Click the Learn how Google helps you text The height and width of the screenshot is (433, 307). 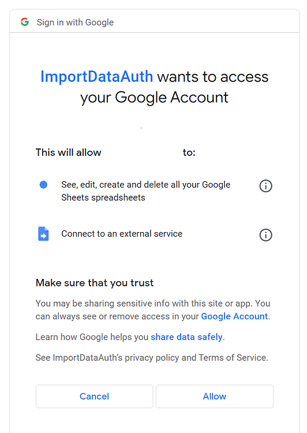click(92, 337)
